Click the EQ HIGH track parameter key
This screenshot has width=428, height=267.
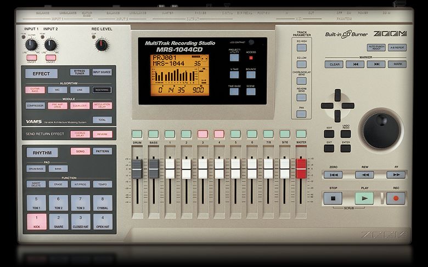point(302,48)
